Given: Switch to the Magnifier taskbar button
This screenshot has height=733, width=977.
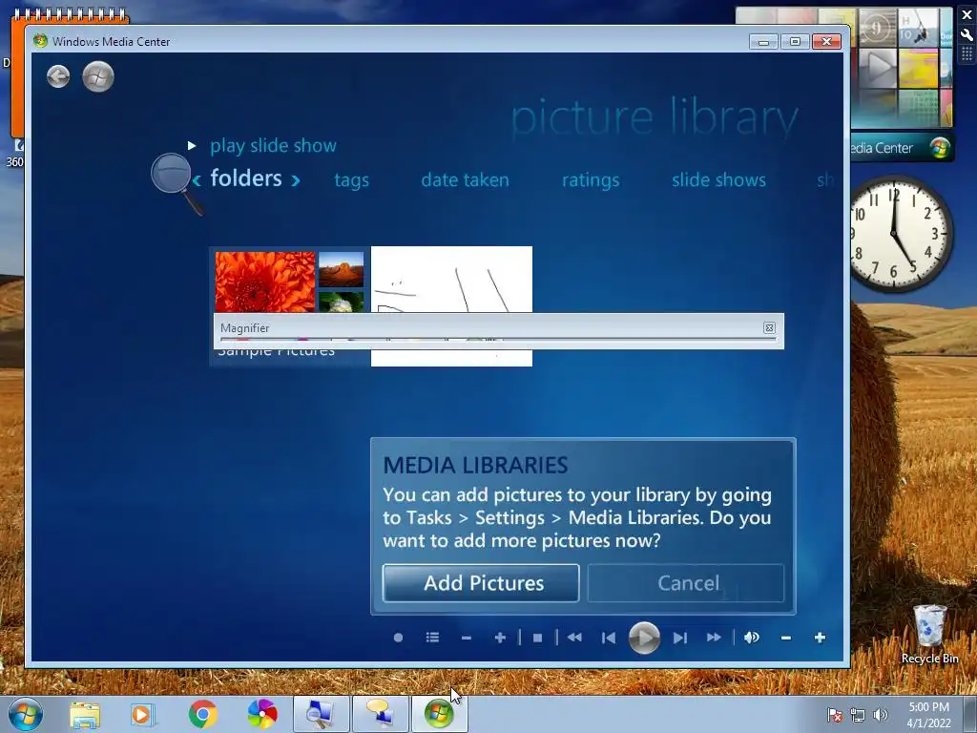Looking at the screenshot, I should 322,714.
